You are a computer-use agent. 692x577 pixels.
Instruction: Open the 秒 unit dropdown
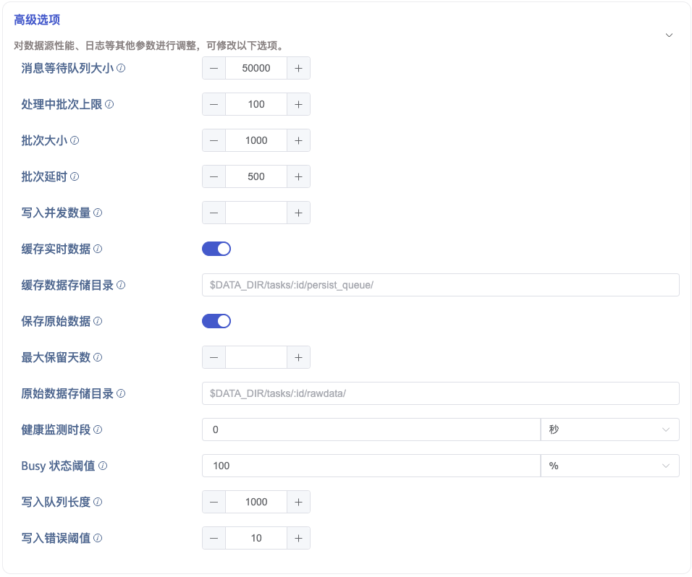pyautogui.click(x=609, y=429)
